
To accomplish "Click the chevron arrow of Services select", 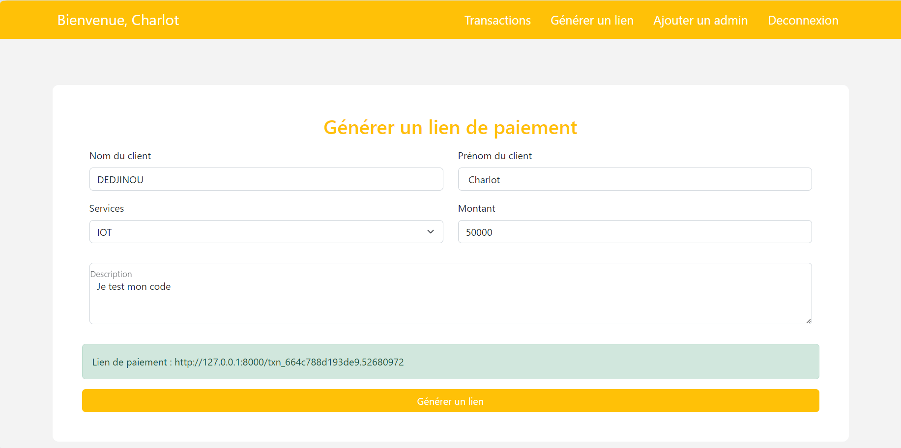I will click(x=431, y=232).
